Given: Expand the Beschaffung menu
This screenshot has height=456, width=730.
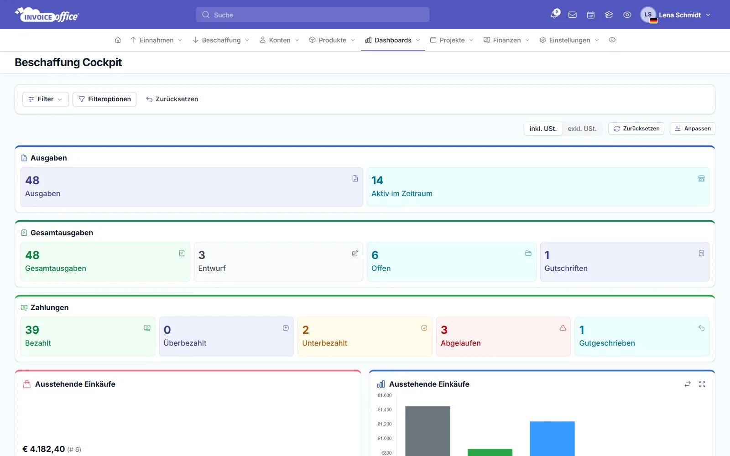Looking at the screenshot, I should [221, 40].
